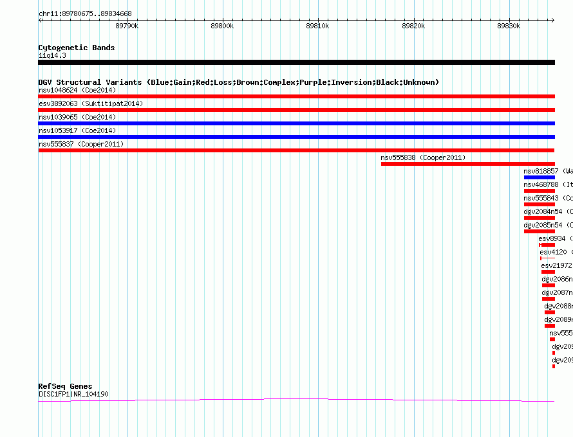Open variant label nsv555837 (Cooper2011)
Viewport: 573px width, 437px height.
tap(81, 144)
